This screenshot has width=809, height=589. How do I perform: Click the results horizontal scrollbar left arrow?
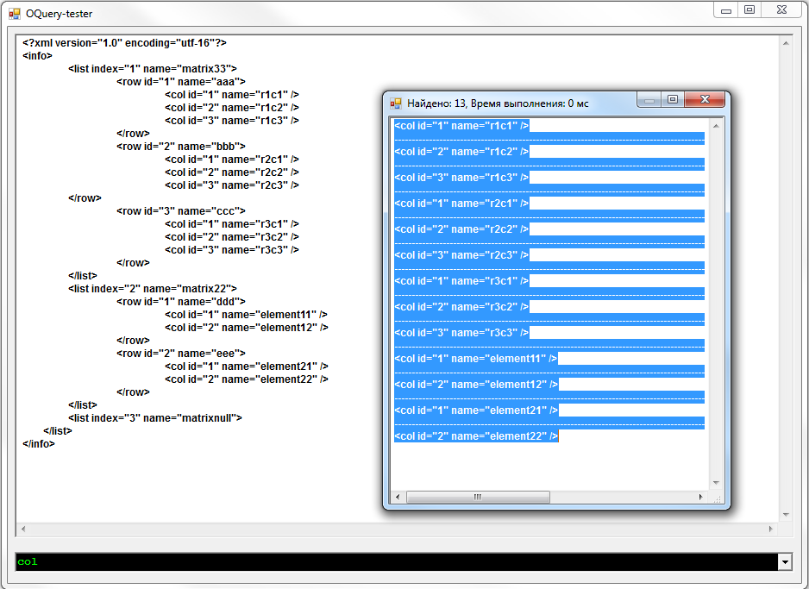pos(397,498)
